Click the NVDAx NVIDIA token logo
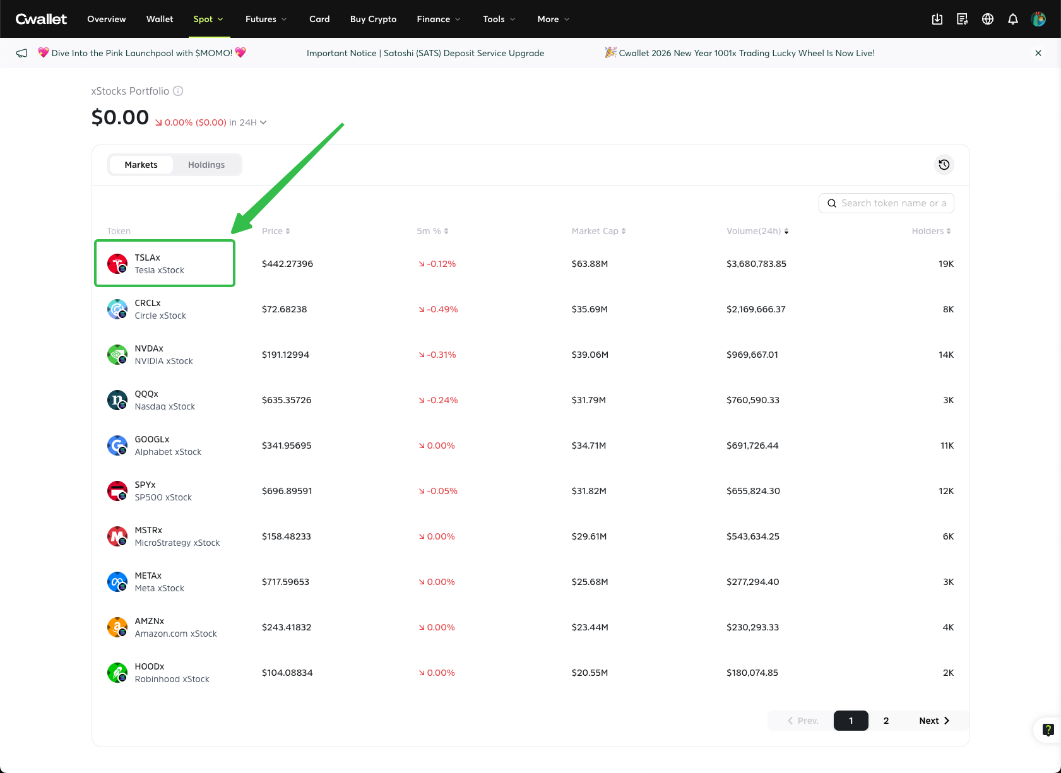This screenshot has width=1061, height=773. point(117,355)
